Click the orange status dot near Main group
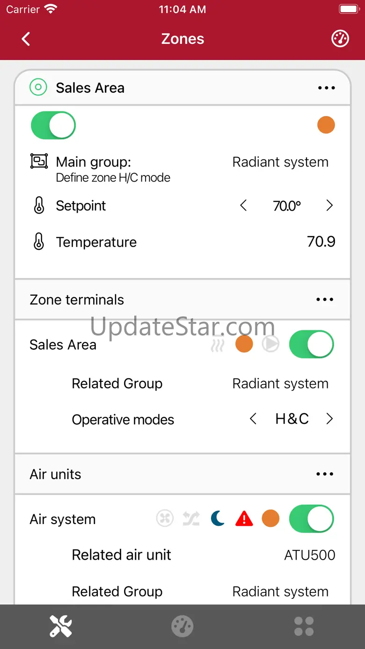Screen dimensions: 365x649 [326, 125]
